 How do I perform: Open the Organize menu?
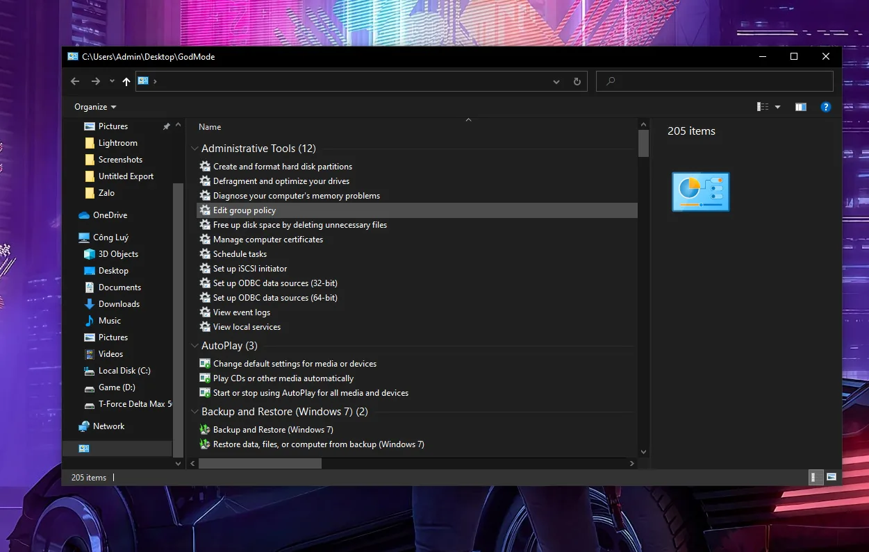(95, 107)
